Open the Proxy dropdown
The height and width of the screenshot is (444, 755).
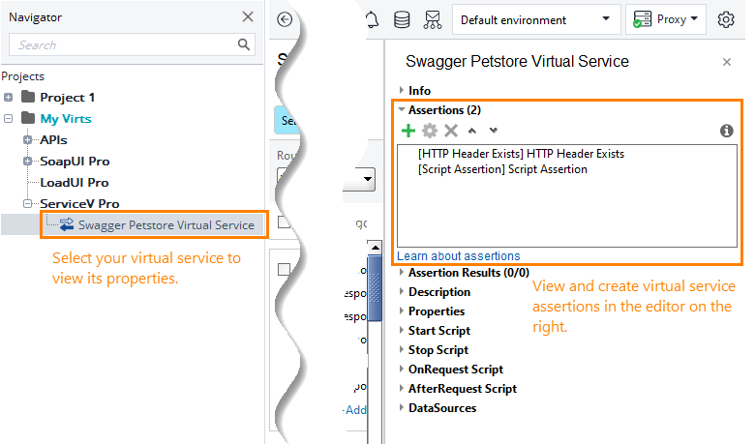[665, 19]
